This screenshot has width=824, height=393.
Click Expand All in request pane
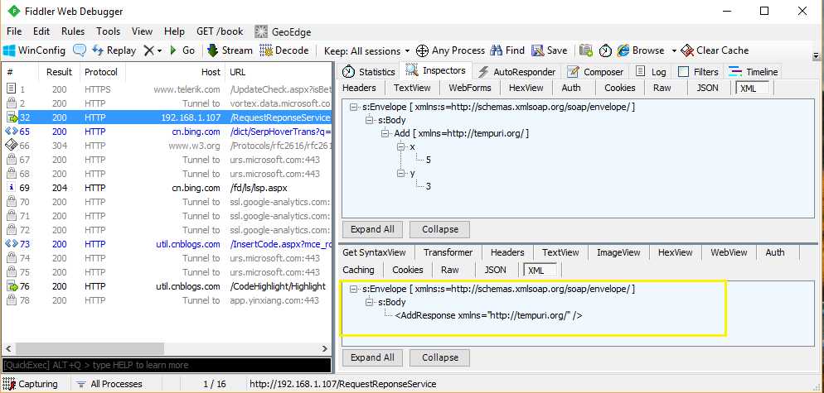(x=372, y=229)
